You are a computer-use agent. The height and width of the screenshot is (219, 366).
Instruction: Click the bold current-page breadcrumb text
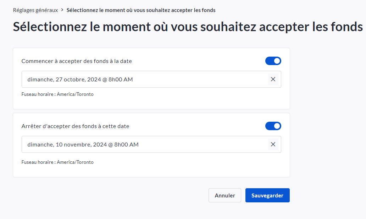(x=141, y=10)
